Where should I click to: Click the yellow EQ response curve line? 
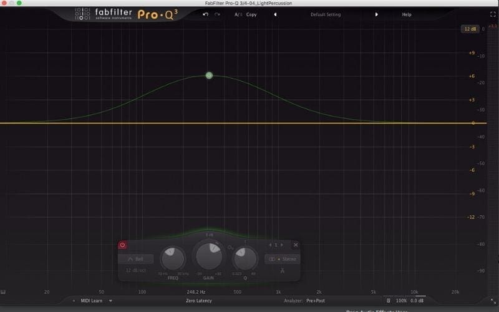(x=243, y=123)
